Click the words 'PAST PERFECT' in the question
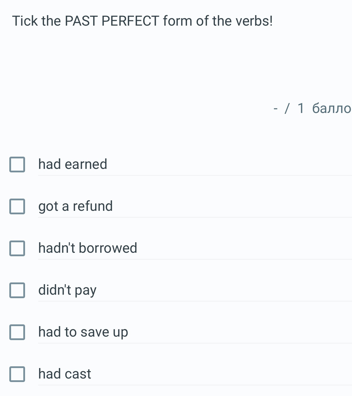 (112, 21)
